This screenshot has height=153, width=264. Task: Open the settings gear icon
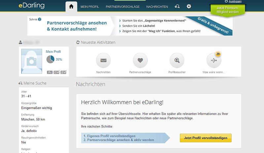pos(189,7)
